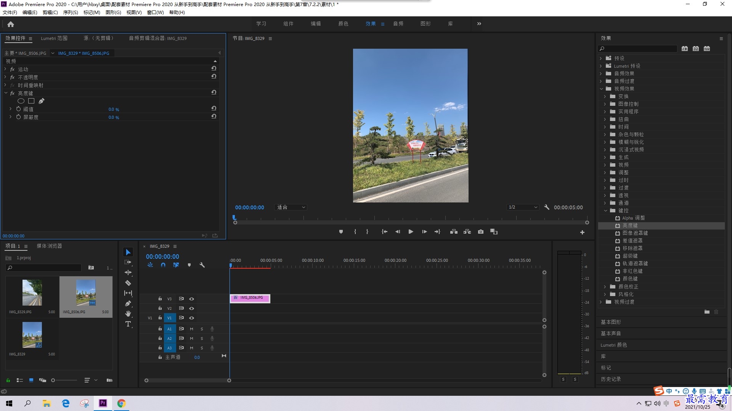This screenshot has width=732, height=411.
Task: Select the 轨道遮罩键 effect
Action: tap(635, 263)
